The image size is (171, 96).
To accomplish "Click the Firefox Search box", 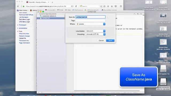I will [89, 6].
